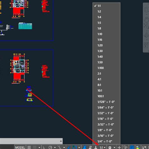
Task: Choose the 1:16 scale
Action: [107, 40]
